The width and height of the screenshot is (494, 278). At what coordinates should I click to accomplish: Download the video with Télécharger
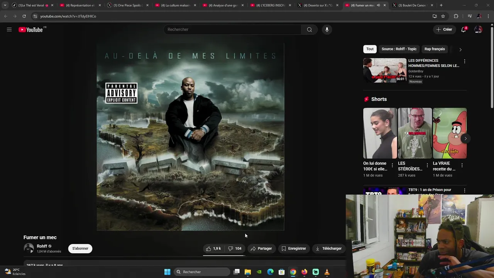tap(328, 248)
